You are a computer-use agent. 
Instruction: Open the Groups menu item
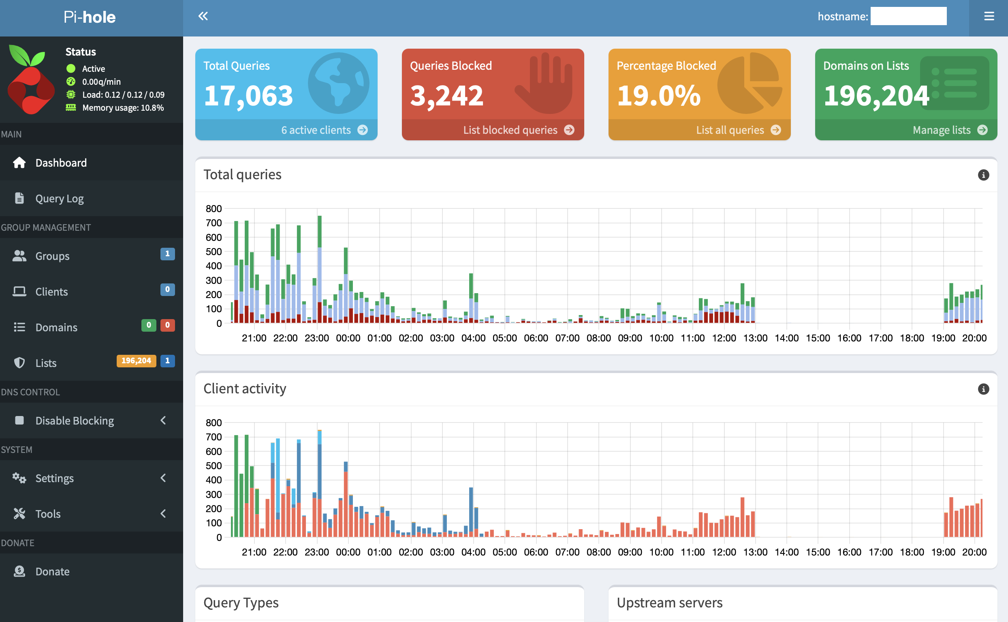pyautogui.click(x=52, y=256)
